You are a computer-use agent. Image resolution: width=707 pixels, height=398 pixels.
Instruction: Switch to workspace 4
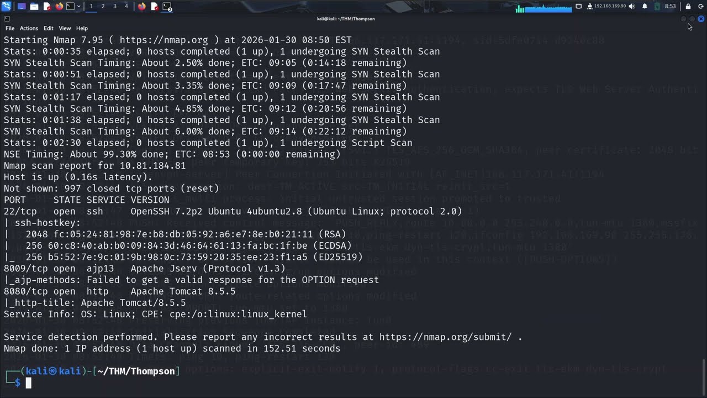[126, 6]
